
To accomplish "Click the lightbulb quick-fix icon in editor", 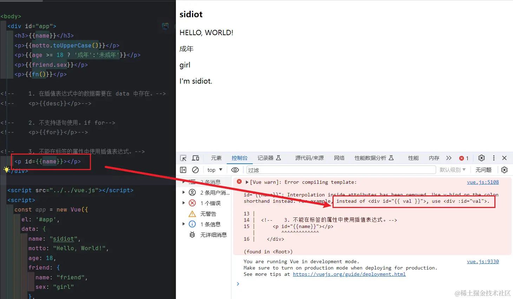I will (6, 169).
